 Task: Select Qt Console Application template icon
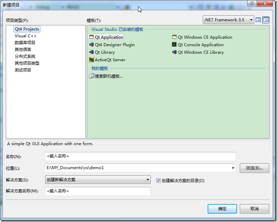174,44
